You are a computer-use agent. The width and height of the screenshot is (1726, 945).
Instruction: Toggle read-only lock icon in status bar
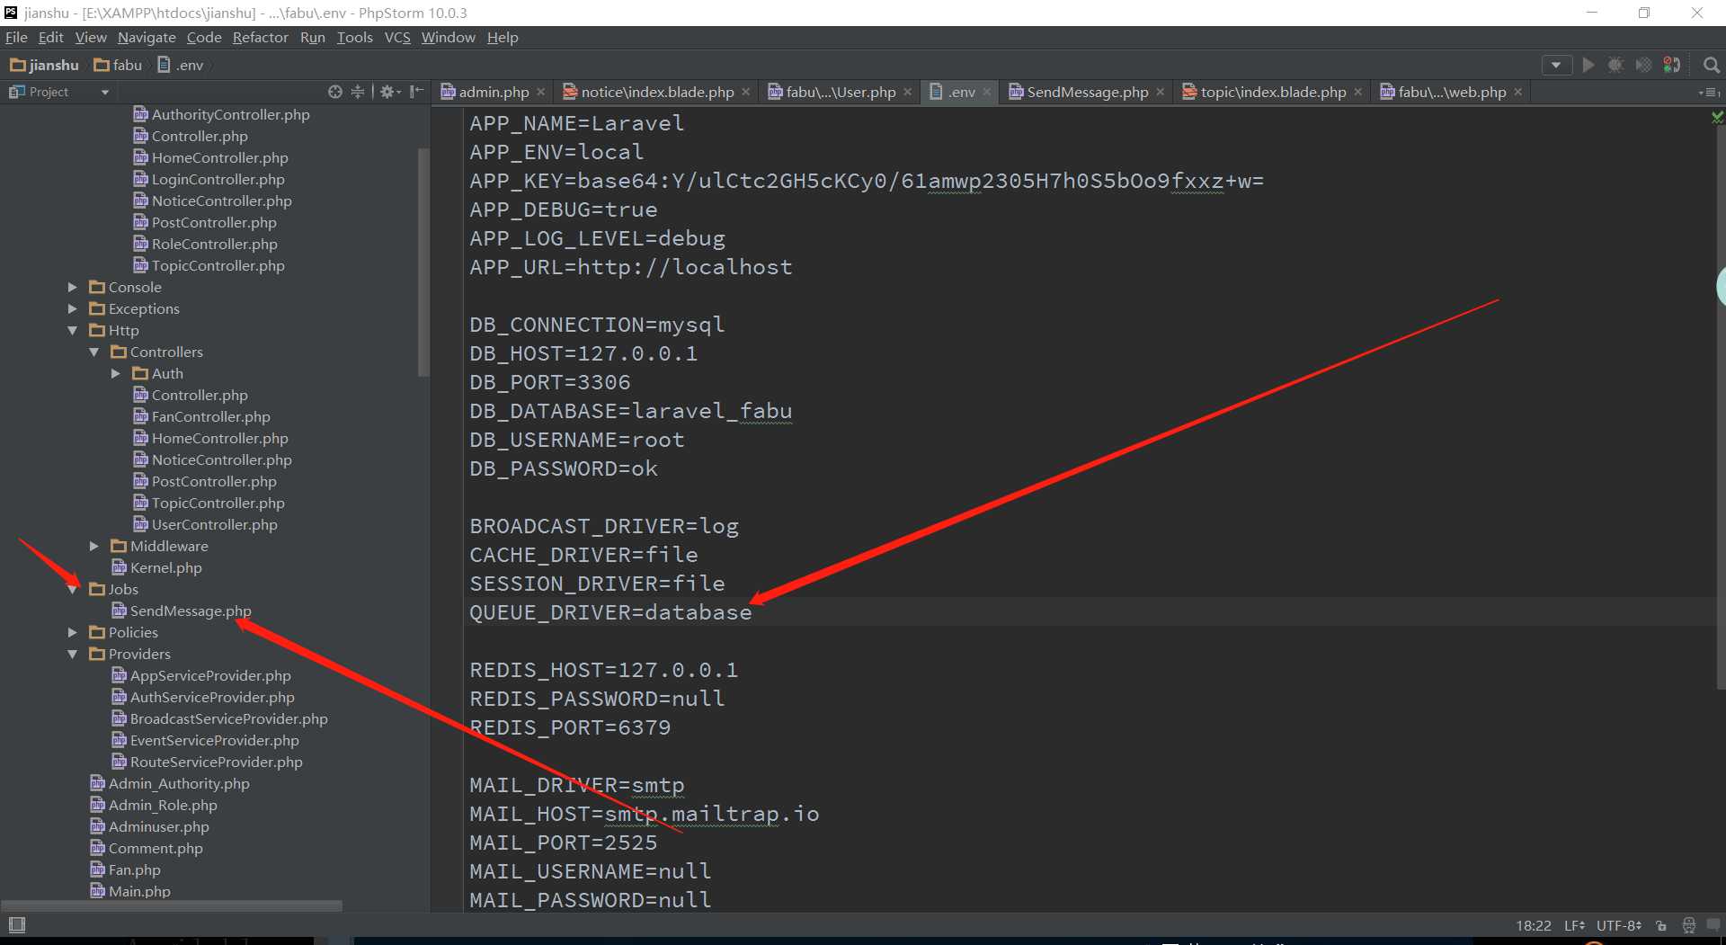point(1661,925)
